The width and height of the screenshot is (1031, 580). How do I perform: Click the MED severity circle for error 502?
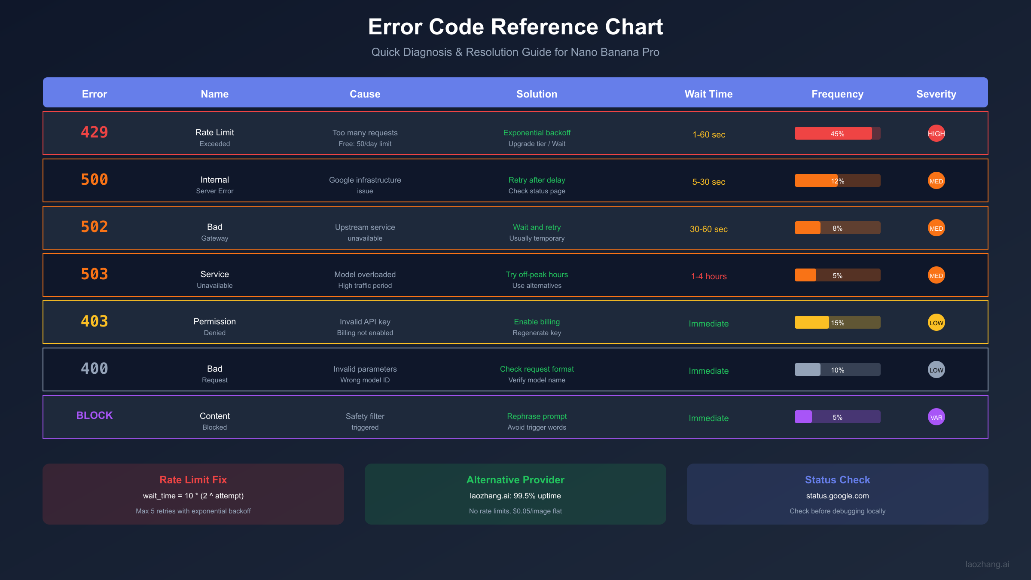click(936, 228)
